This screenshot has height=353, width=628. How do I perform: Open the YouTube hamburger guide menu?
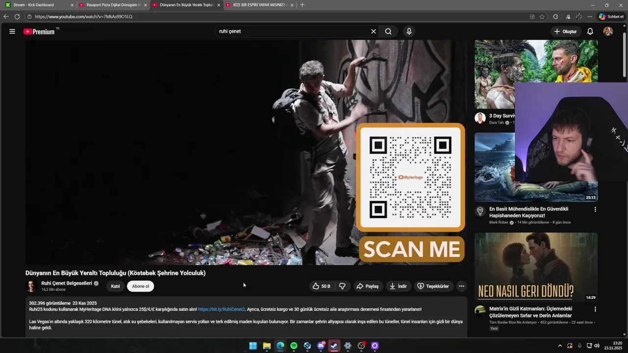pyautogui.click(x=12, y=31)
